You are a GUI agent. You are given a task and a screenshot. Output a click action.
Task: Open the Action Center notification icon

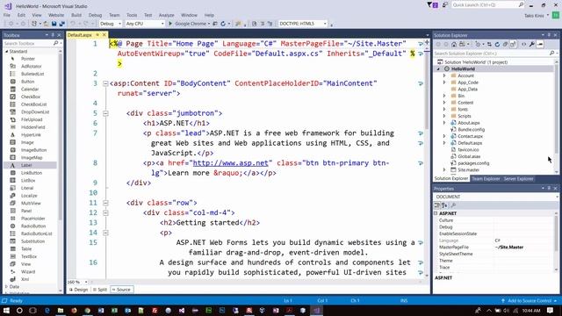coord(551,310)
